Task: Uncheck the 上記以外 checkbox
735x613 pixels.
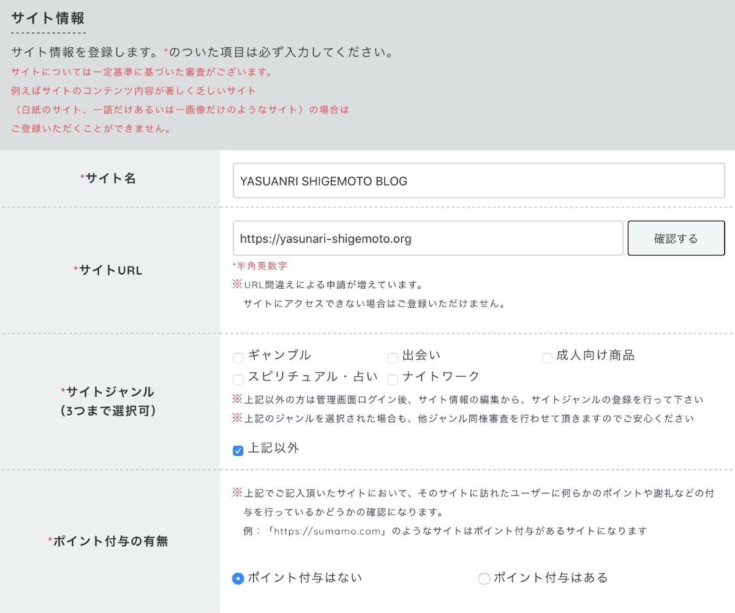Action: point(238,451)
